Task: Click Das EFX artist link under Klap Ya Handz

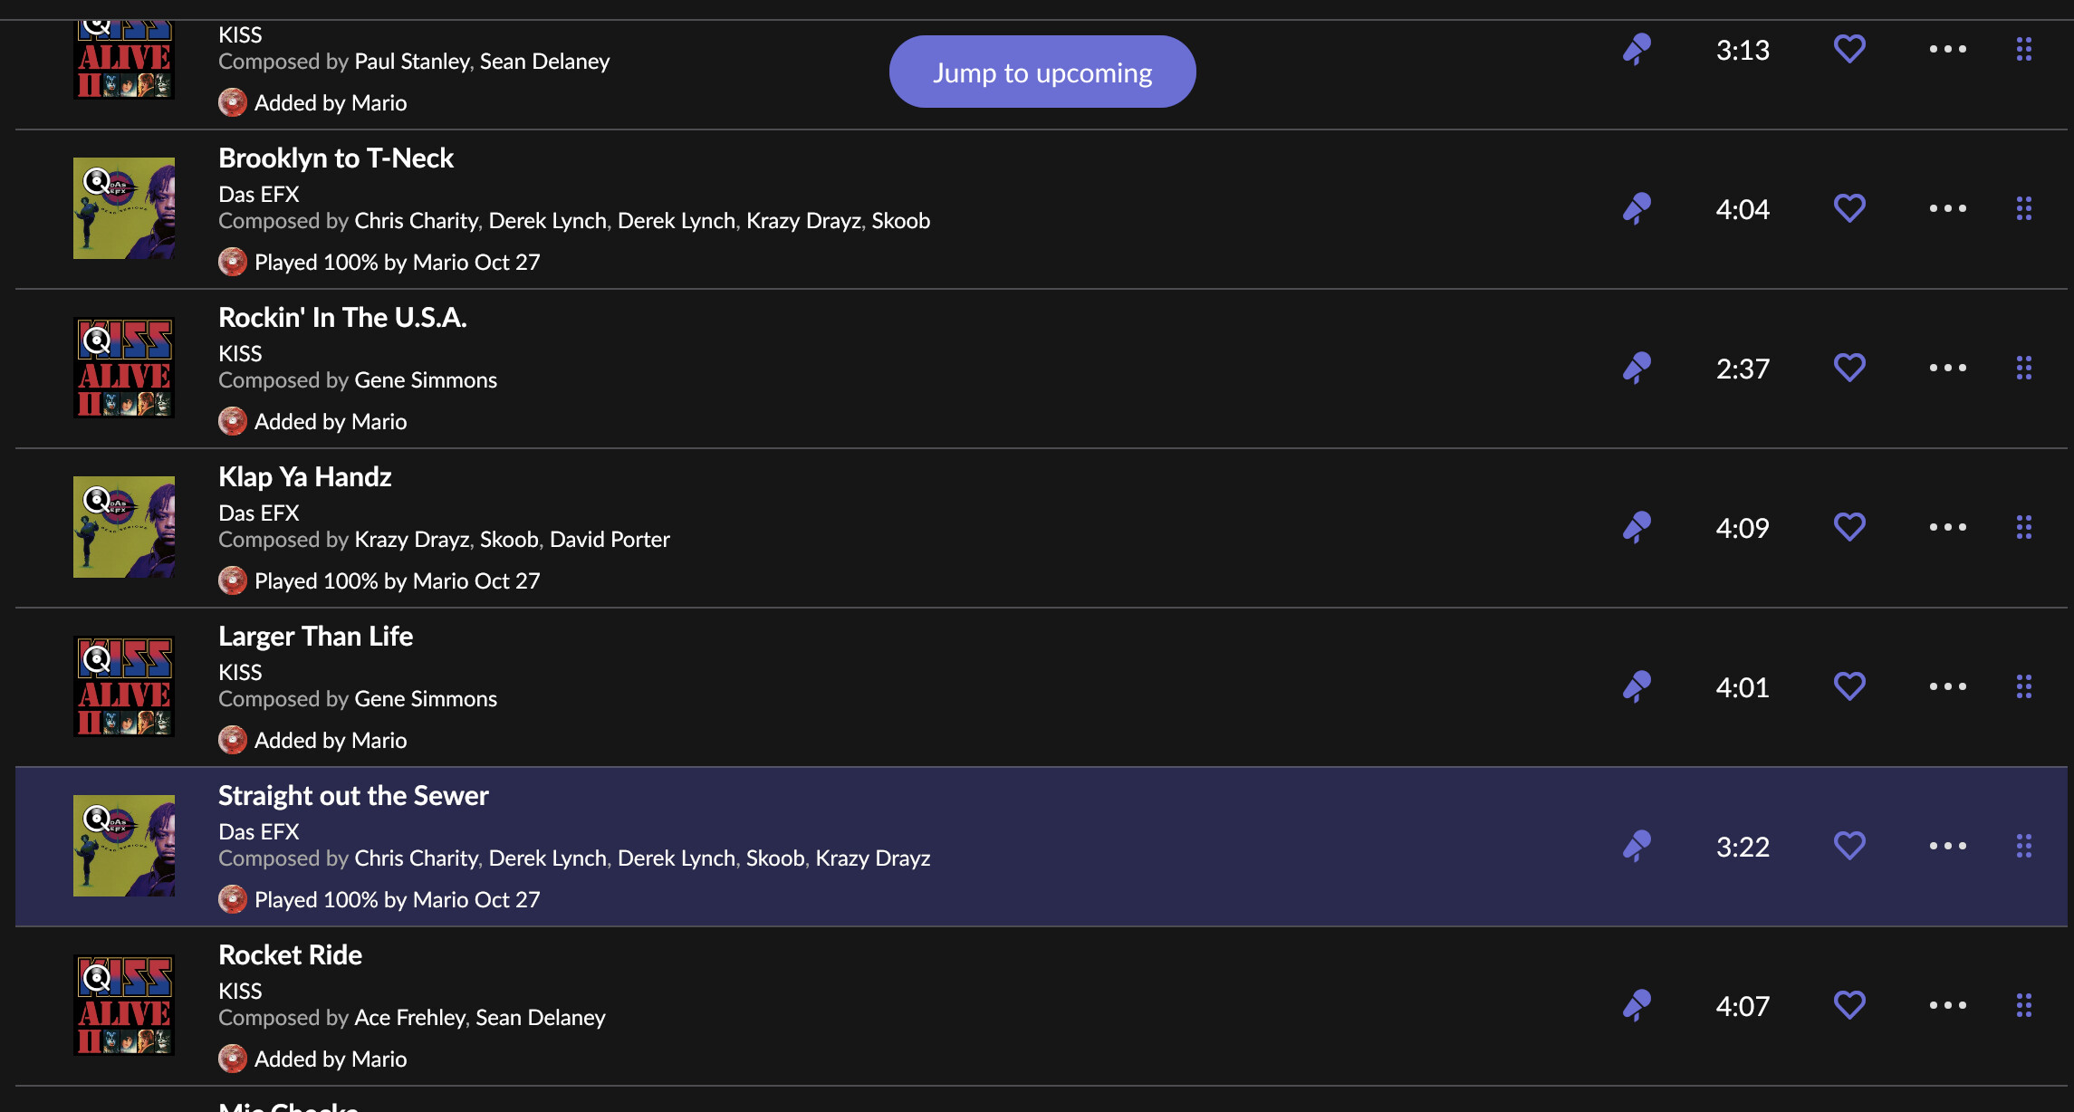Action: pos(259,513)
